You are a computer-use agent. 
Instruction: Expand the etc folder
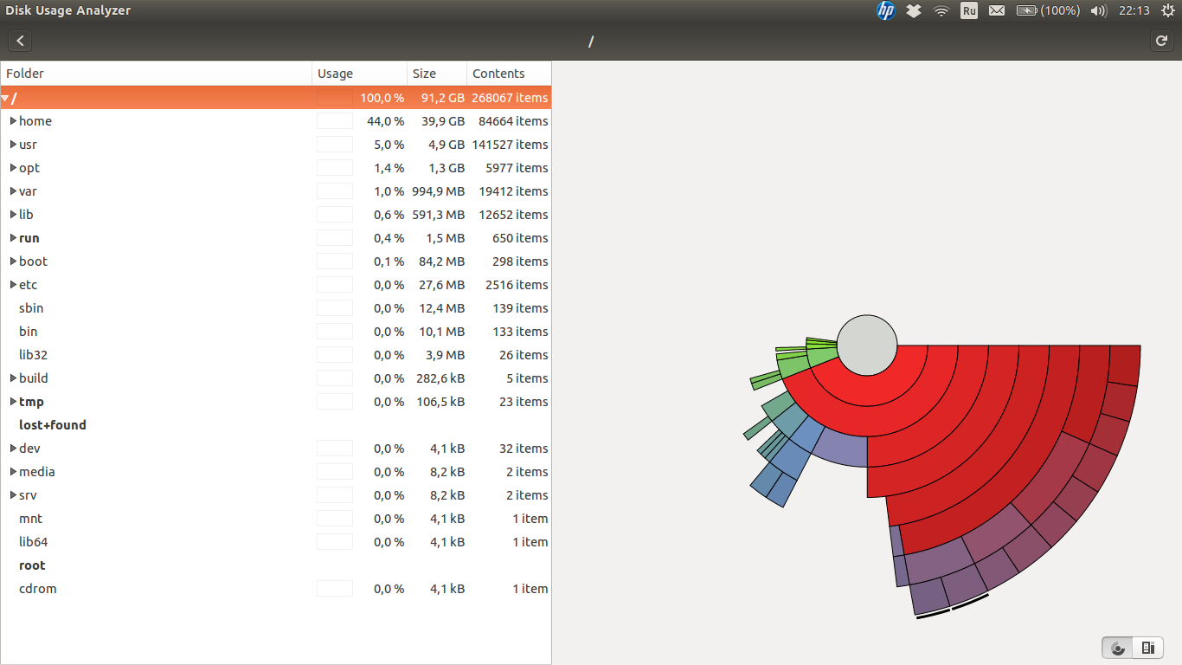click(13, 285)
